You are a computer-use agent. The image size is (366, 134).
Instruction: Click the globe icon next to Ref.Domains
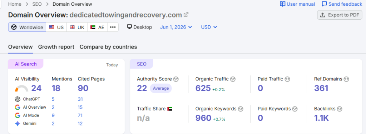pos(346,79)
